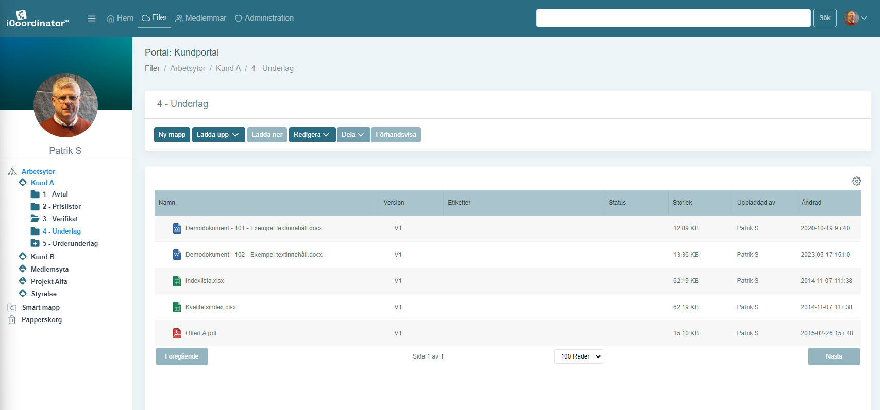Open the 100 Rader rows dropdown

(579, 356)
